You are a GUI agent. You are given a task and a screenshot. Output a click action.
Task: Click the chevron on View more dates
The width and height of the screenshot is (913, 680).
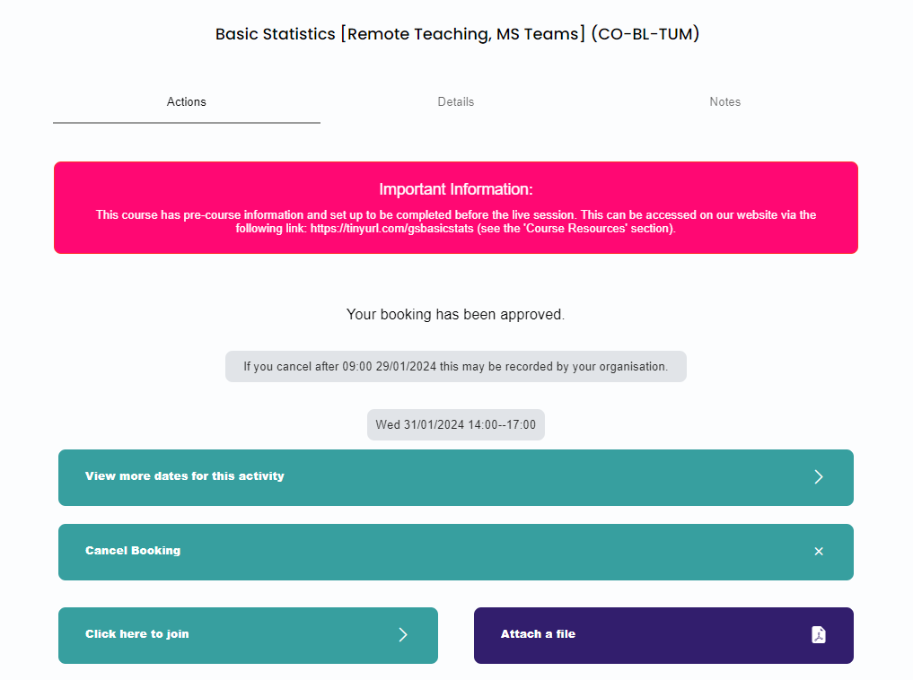[x=818, y=476]
